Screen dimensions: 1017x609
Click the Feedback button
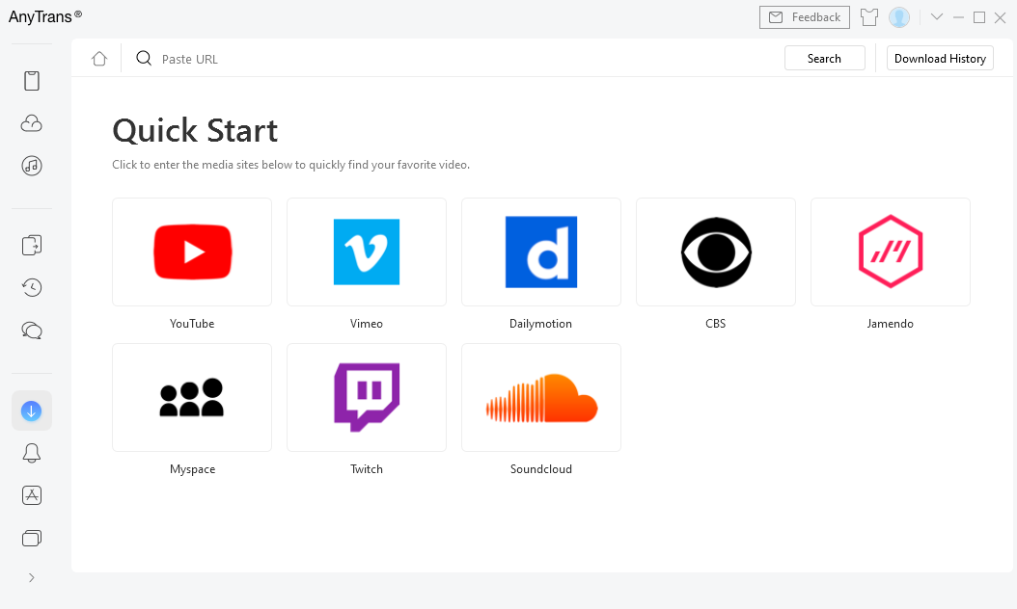point(805,17)
